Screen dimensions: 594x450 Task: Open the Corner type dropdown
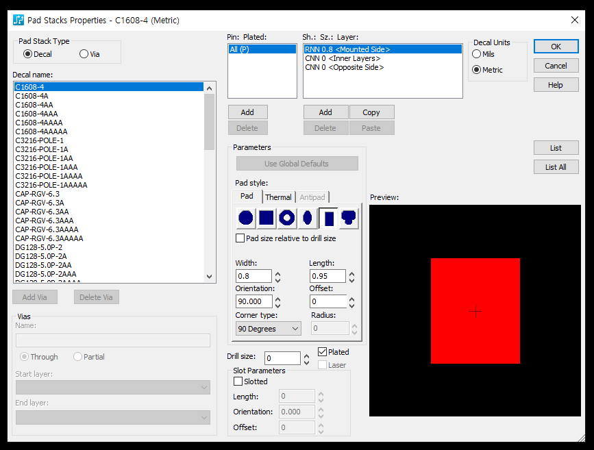[268, 329]
